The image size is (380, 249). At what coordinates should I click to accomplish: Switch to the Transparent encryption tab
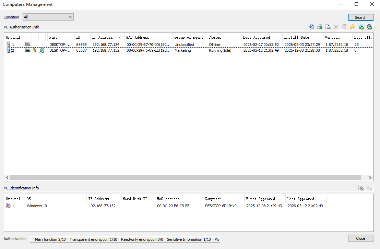click(x=93, y=239)
